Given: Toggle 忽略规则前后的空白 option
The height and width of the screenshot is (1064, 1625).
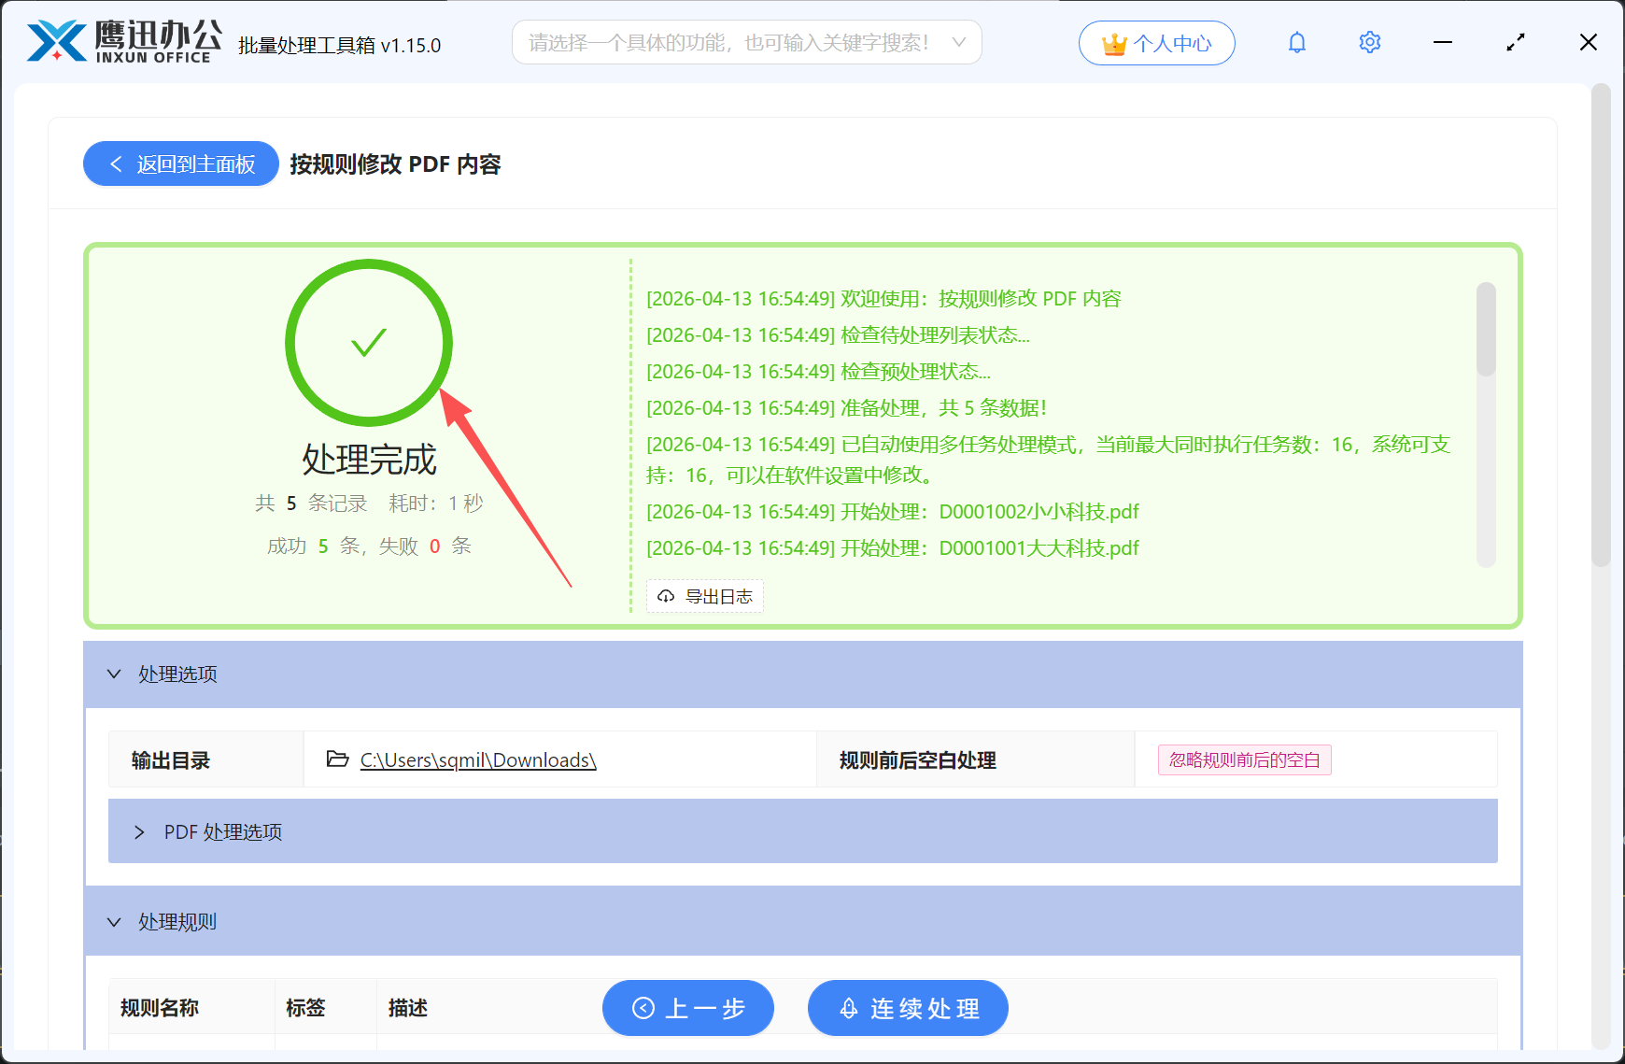Looking at the screenshot, I should tap(1244, 759).
